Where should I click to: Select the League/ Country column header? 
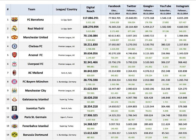[66, 9]
